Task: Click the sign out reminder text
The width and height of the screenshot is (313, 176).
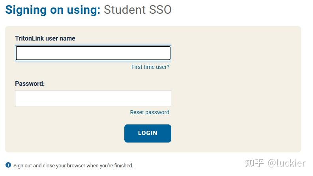Action: [x=73, y=166]
